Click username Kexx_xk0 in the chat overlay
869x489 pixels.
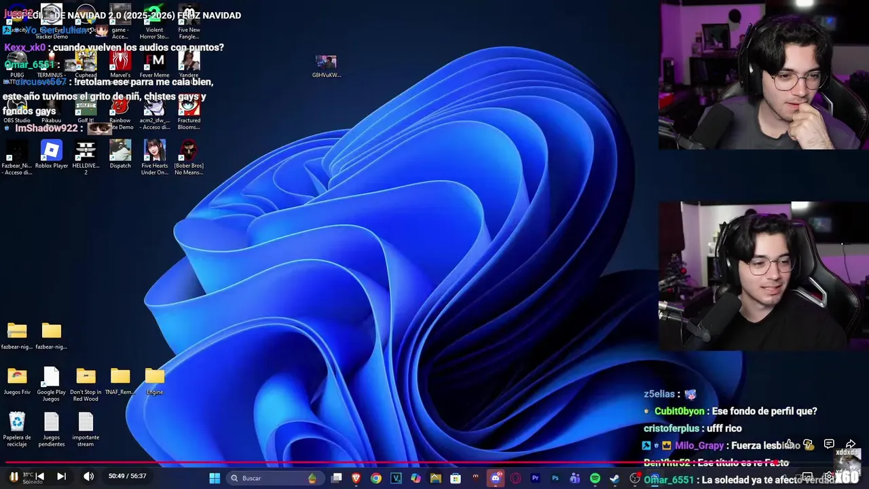coord(24,48)
